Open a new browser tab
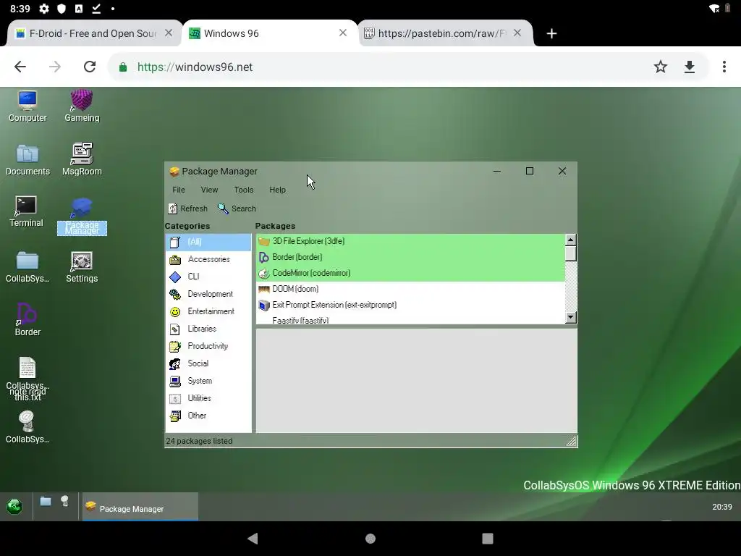 click(x=551, y=33)
